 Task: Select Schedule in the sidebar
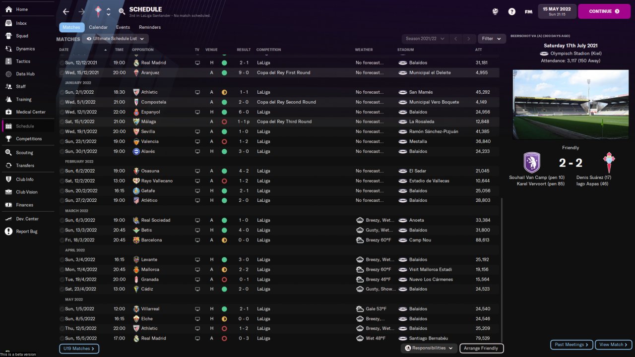pos(28,126)
